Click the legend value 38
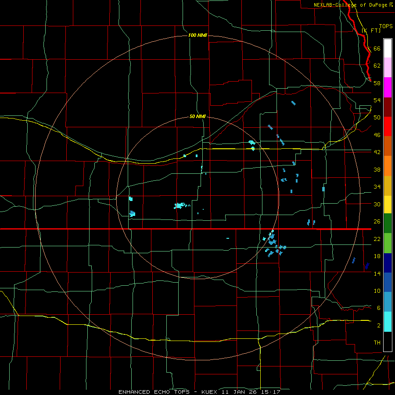This screenshot has width=395, height=395. click(x=377, y=169)
